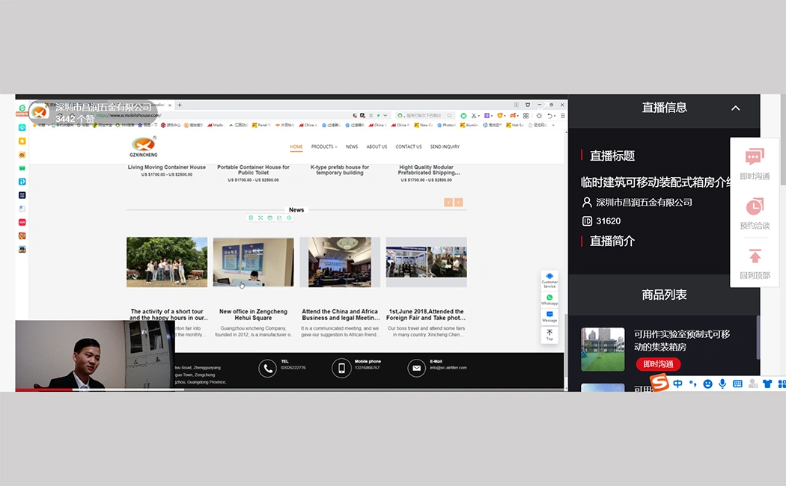Click the E-Mail envelope icon in footer
Viewport: 786px width, 486px height.
pyautogui.click(x=416, y=369)
